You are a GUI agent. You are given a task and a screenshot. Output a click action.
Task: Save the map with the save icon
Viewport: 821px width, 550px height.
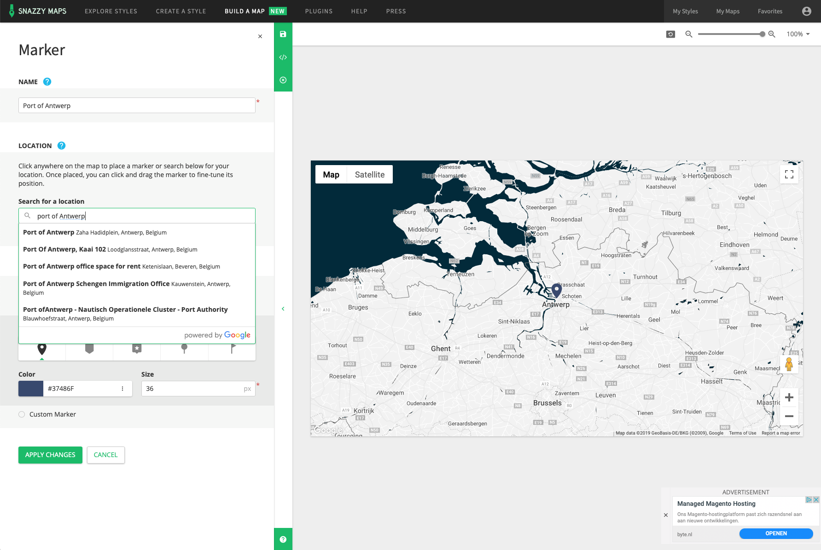click(x=283, y=34)
